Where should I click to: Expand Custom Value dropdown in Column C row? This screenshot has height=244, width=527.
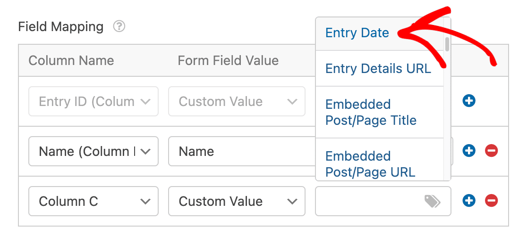[x=237, y=201]
